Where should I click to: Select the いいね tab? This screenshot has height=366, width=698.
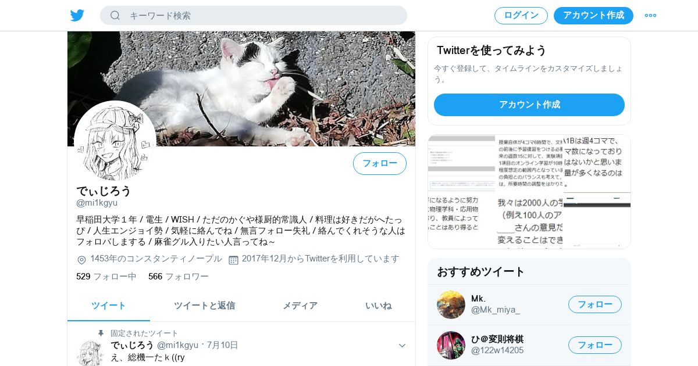click(378, 306)
